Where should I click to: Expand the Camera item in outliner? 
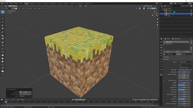click(164, 12)
